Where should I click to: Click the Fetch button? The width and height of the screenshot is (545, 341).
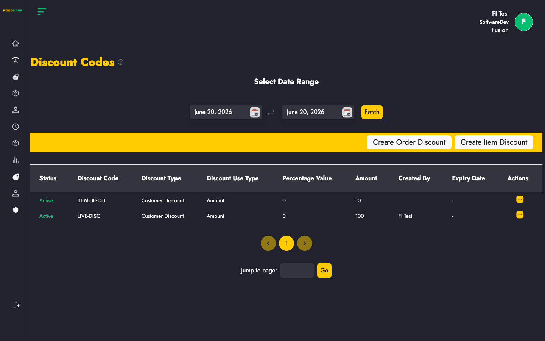372,112
